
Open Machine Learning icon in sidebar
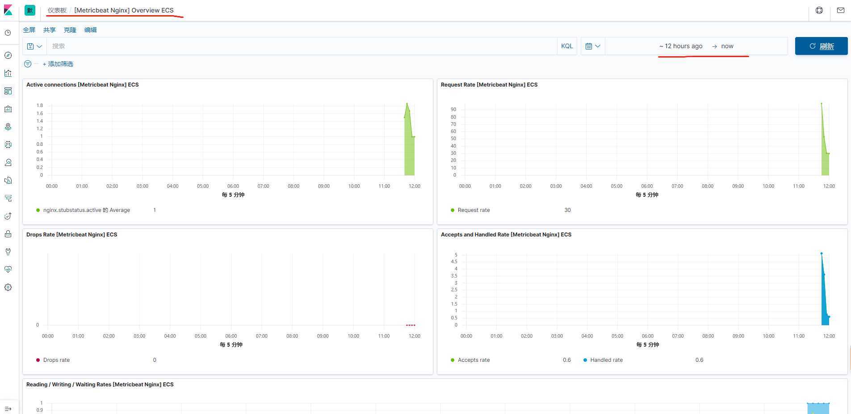coord(8,145)
